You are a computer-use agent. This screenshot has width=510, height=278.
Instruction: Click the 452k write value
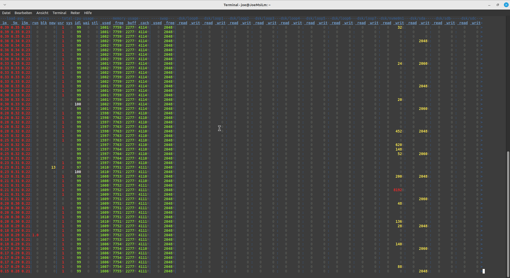click(399, 131)
